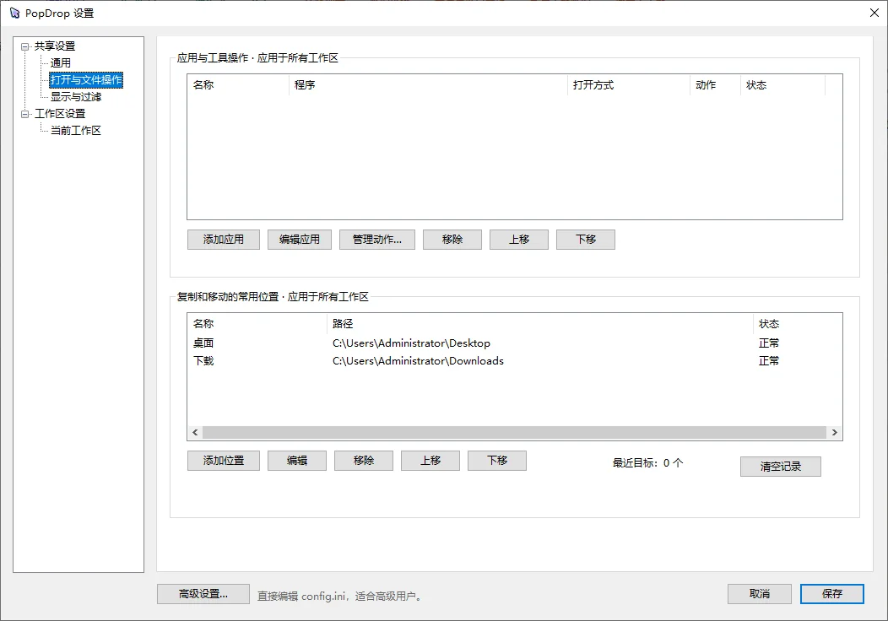Click 状态 column header in apps list
Screen dimensions: 888x621
[x=782, y=85]
